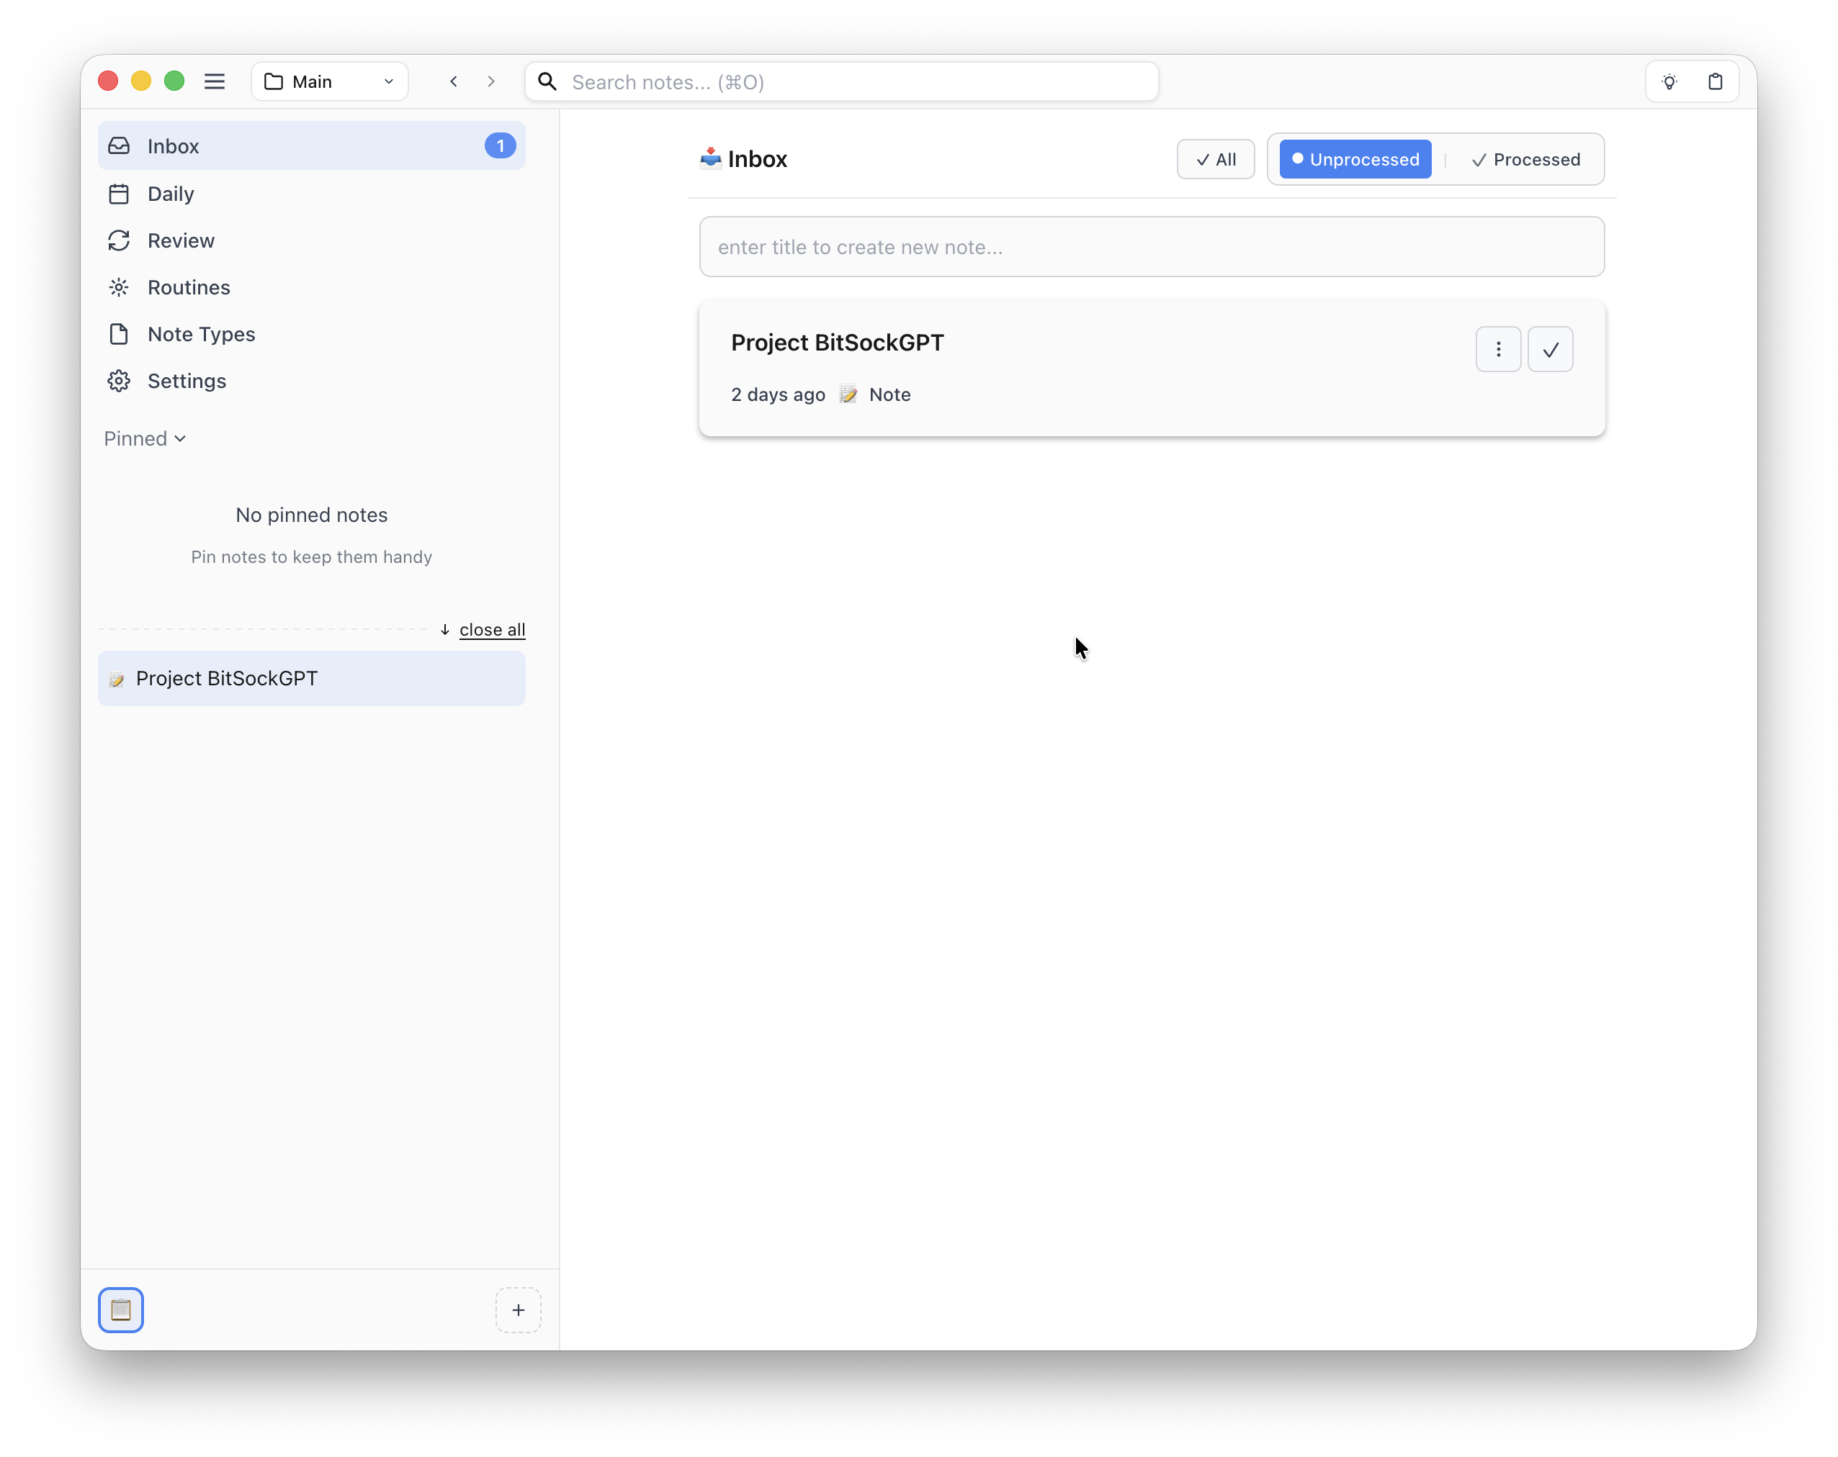
Task: Enable the All notes filter
Action: tap(1216, 158)
